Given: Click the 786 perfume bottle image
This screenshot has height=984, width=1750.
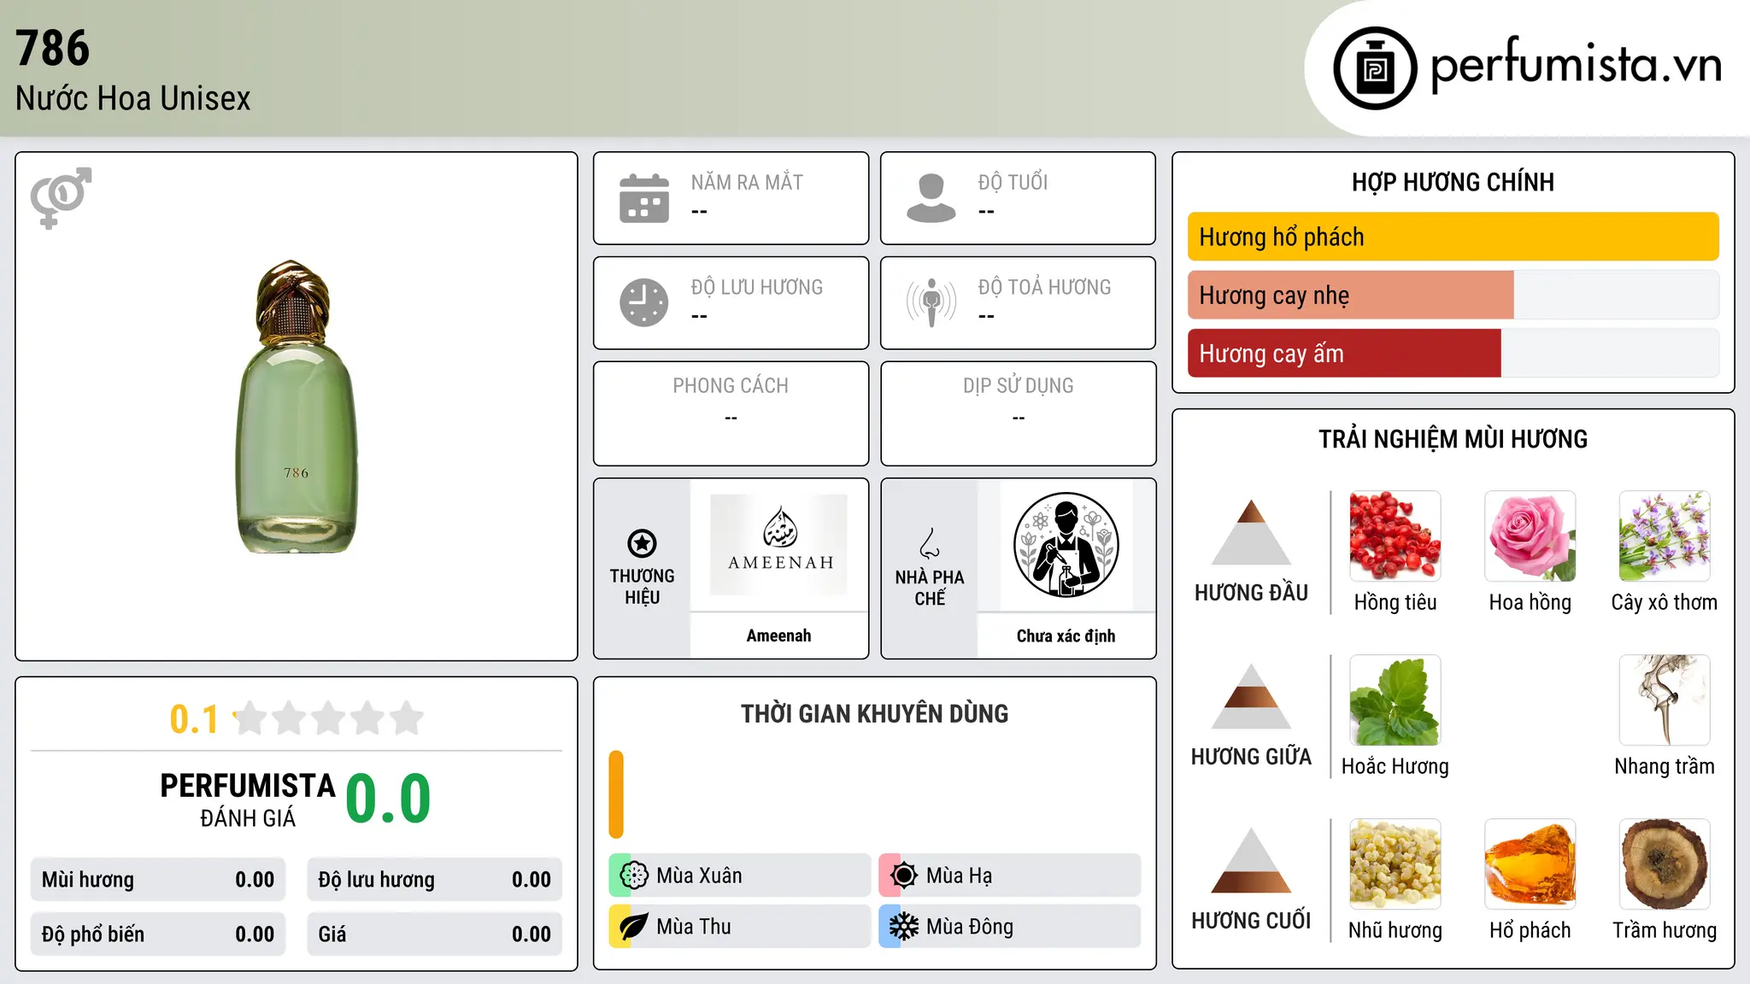Looking at the screenshot, I should (297, 407).
